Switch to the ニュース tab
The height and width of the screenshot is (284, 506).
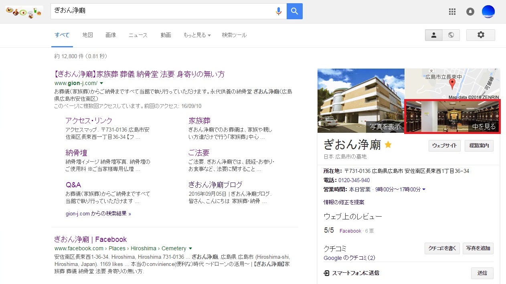(x=138, y=35)
